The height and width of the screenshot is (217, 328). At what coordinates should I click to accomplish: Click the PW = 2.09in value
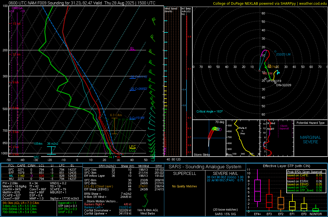click(x=10, y=183)
